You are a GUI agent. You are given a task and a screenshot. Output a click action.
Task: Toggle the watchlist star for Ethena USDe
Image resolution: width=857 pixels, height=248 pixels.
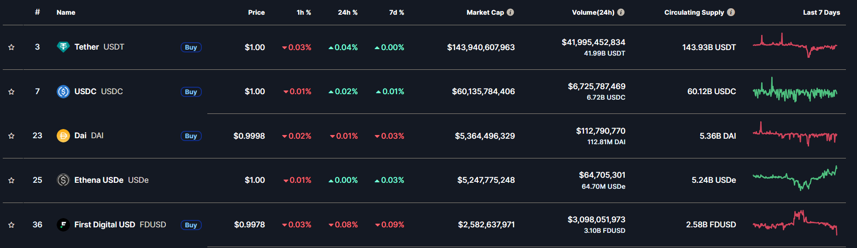coord(12,180)
